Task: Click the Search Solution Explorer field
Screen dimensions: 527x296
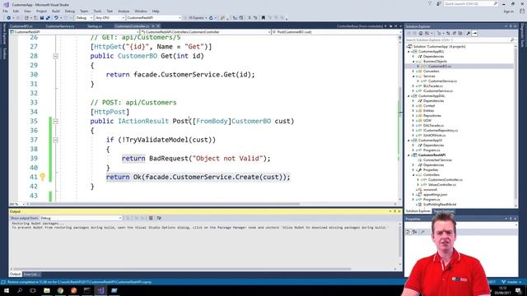Action: (460, 40)
